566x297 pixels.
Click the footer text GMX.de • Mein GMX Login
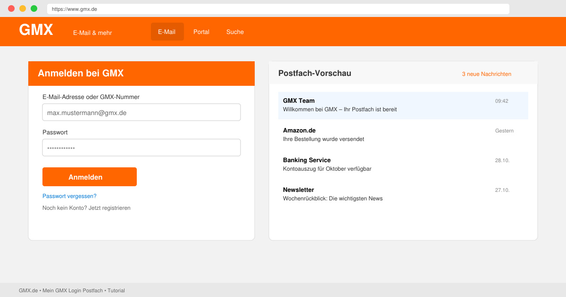(x=72, y=290)
